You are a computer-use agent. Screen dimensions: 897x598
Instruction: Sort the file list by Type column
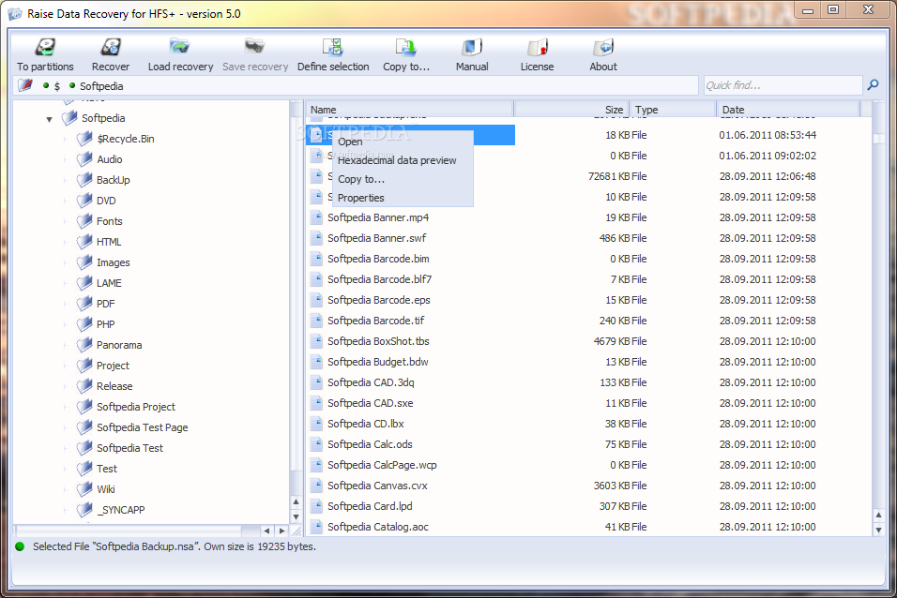673,109
